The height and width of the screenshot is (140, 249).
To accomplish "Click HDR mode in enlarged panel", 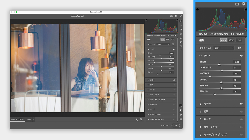I will pos(239,40).
